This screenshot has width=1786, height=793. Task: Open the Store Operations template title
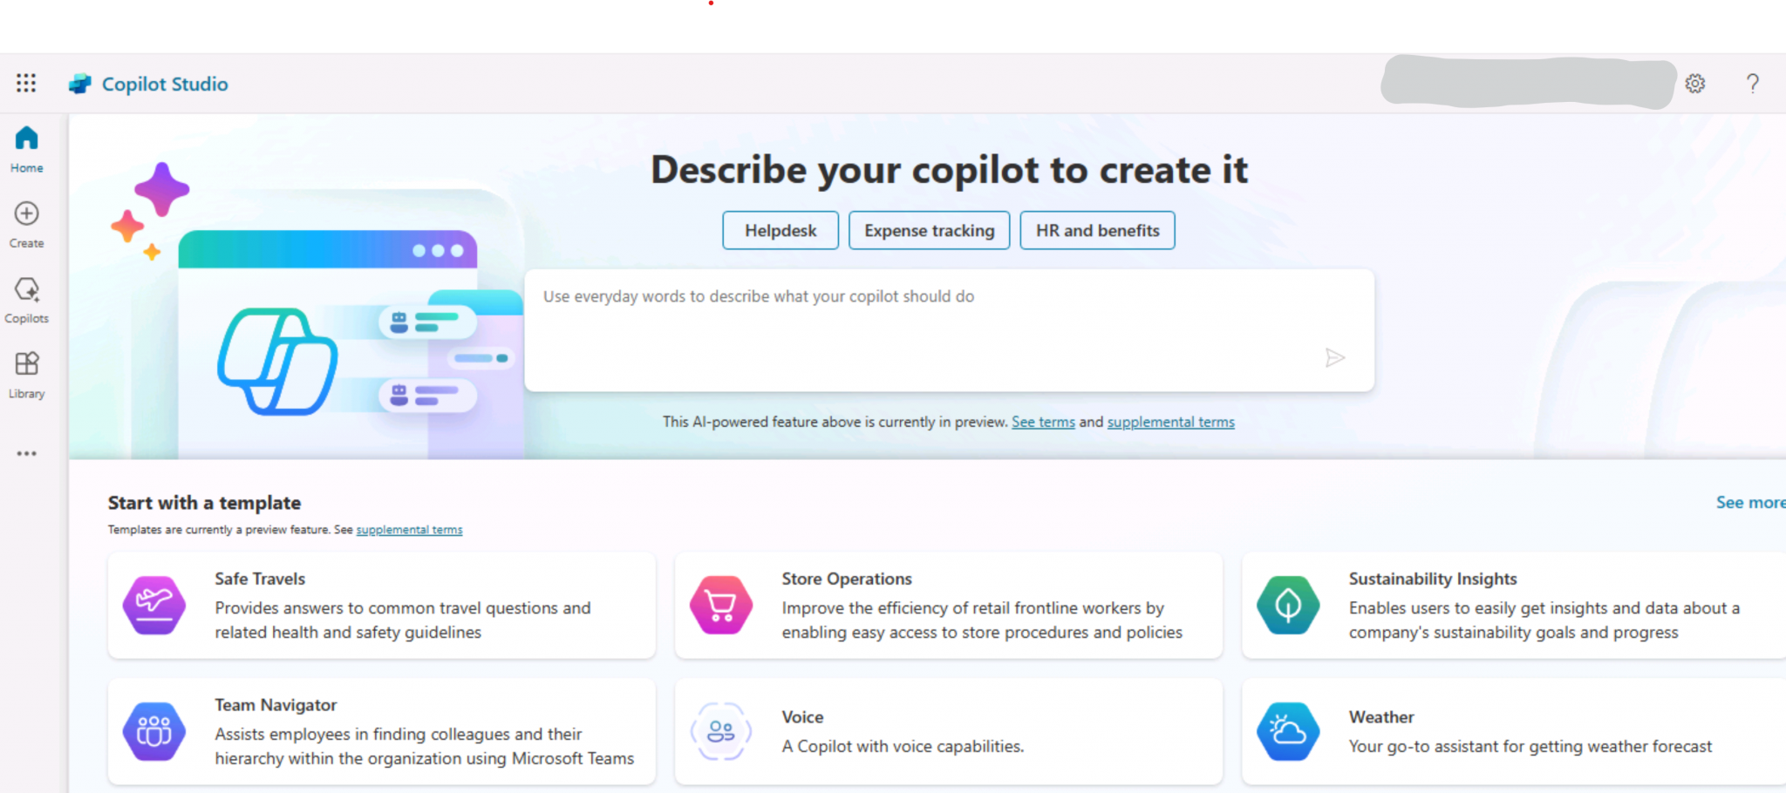pyautogui.click(x=847, y=579)
